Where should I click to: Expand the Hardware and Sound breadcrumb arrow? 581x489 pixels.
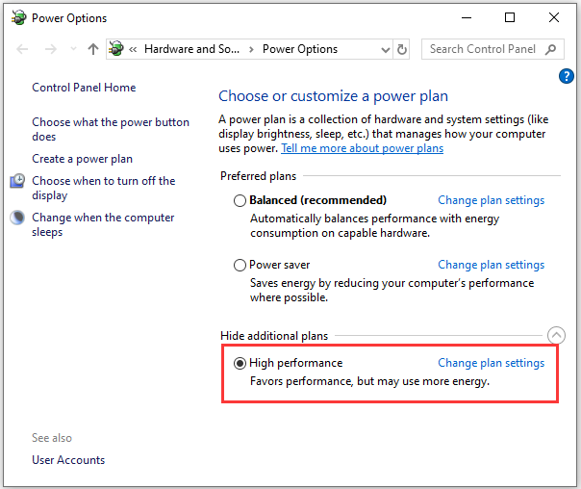(251, 49)
